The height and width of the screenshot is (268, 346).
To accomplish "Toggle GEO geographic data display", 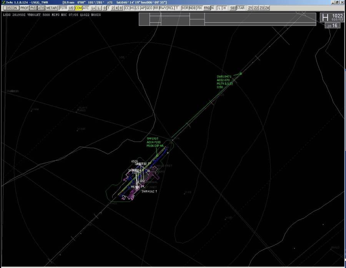I will click(149, 8).
